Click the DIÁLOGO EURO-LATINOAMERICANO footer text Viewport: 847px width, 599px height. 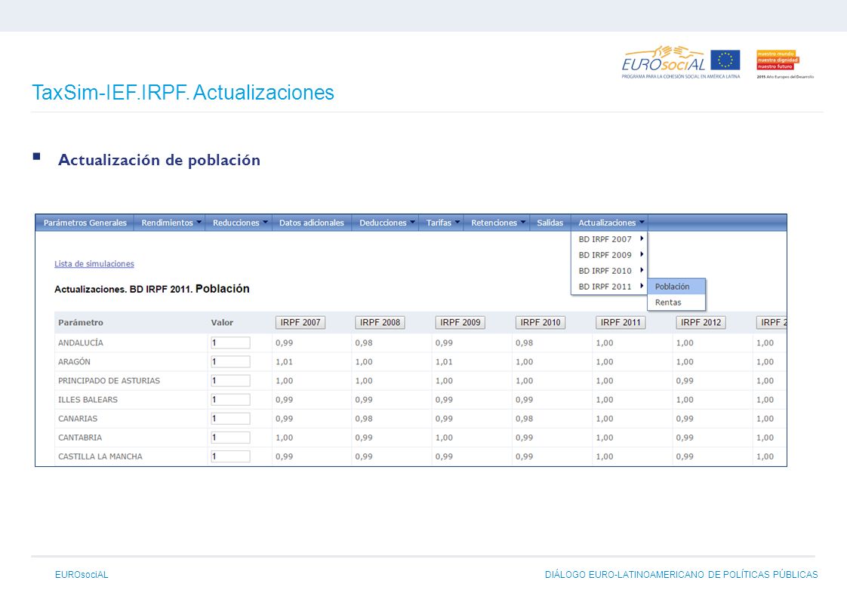click(x=681, y=575)
